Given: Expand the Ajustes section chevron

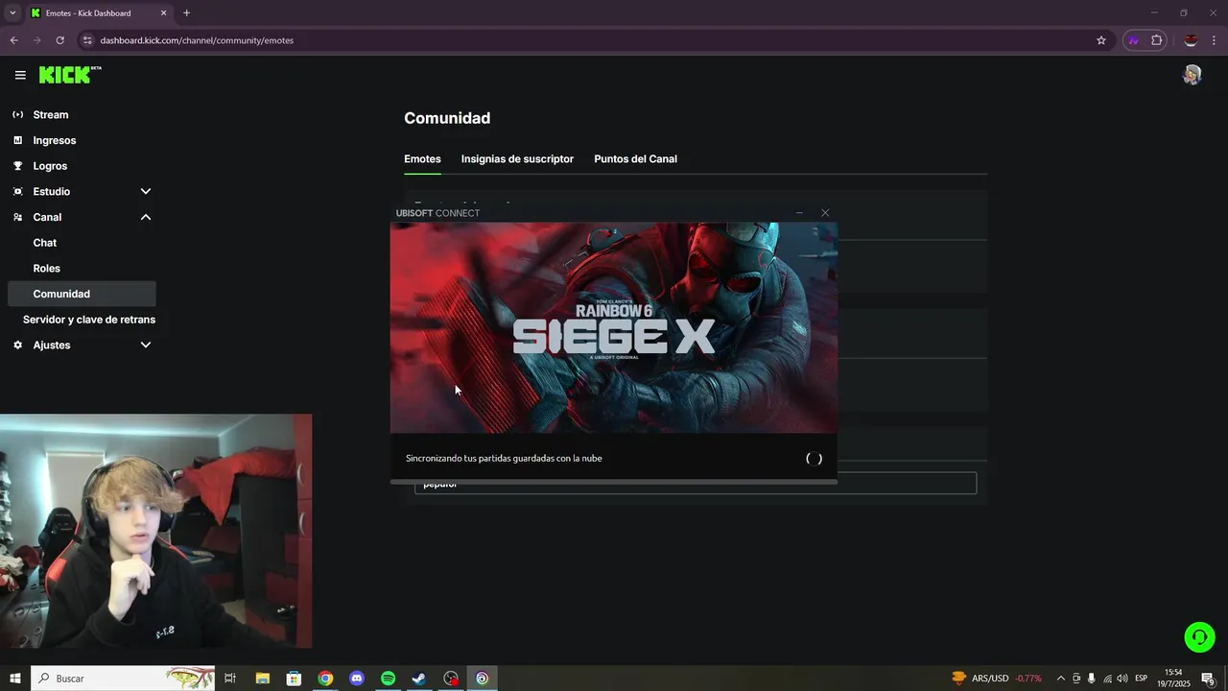Looking at the screenshot, I should point(146,345).
